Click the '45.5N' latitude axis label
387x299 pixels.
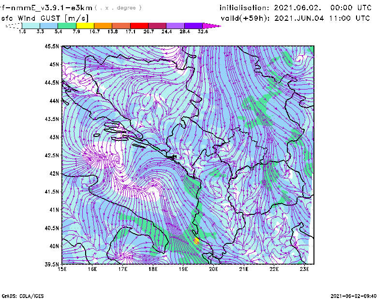52,46
